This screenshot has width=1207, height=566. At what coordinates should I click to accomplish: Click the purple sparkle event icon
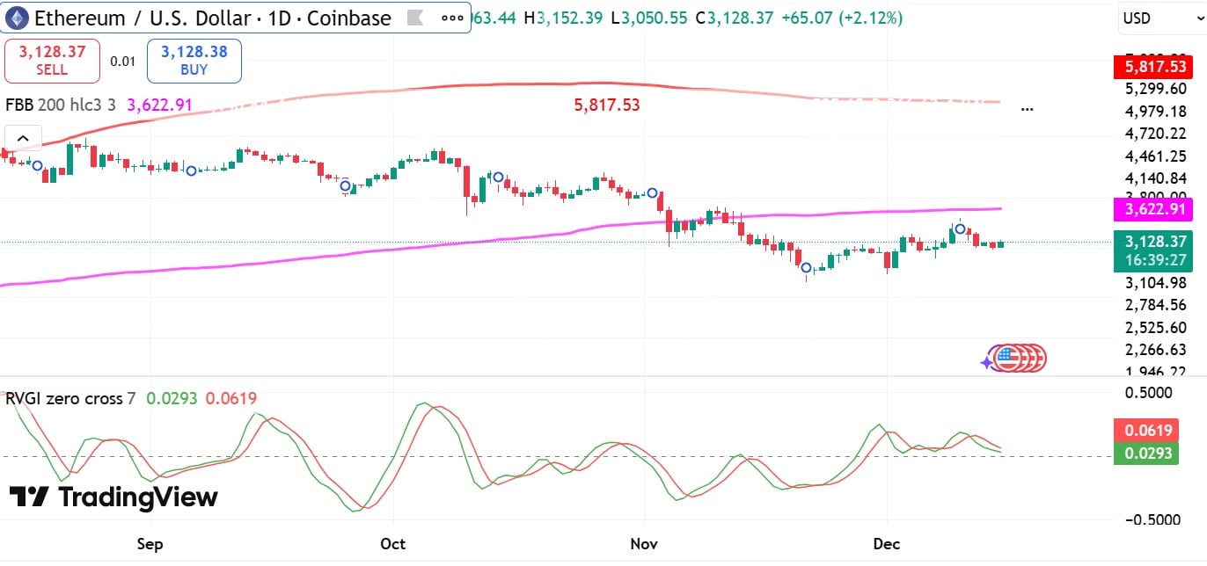tap(988, 360)
